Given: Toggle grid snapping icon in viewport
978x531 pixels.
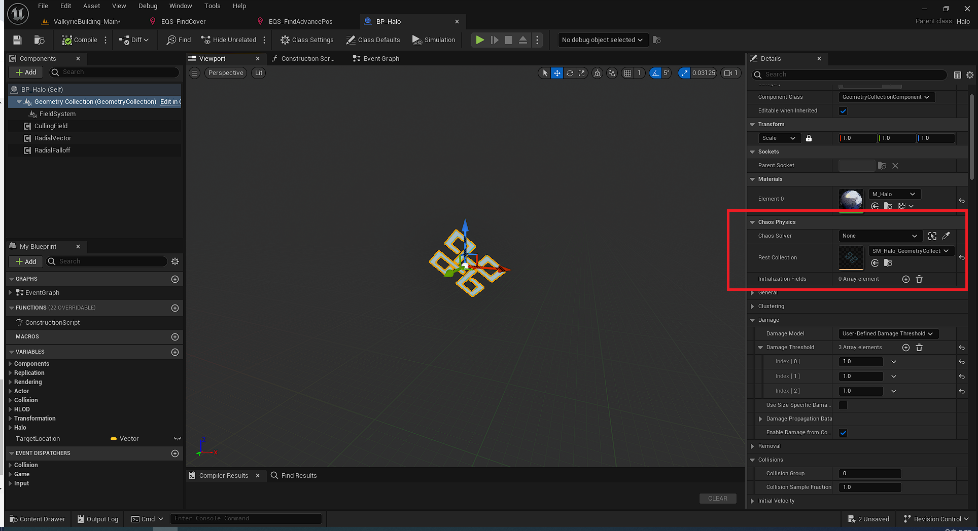Looking at the screenshot, I should pyautogui.click(x=628, y=73).
